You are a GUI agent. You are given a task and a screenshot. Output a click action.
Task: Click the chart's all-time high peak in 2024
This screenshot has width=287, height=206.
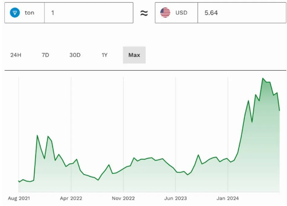pos(263,78)
